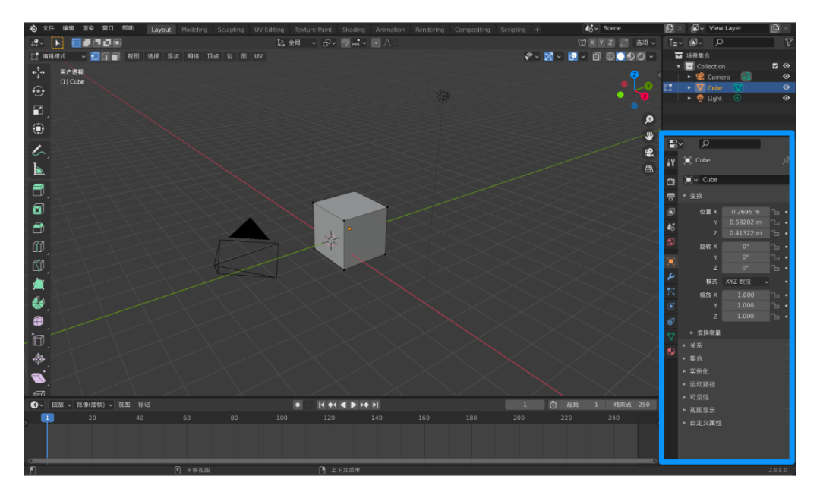Open the Modifier wrench properties tab
The width and height of the screenshot is (820, 498).
671,276
